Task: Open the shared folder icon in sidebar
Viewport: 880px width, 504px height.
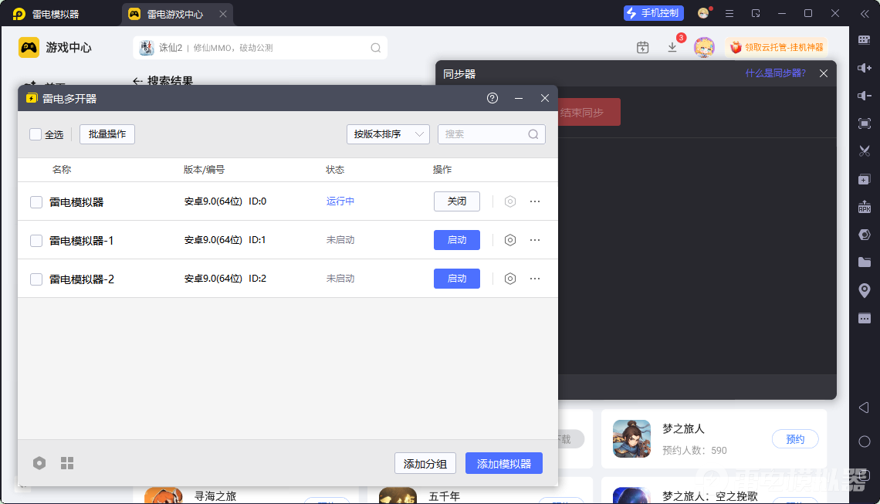Action: coord(865,262)
